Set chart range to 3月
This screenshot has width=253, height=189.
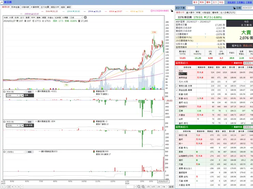[148, 187]
